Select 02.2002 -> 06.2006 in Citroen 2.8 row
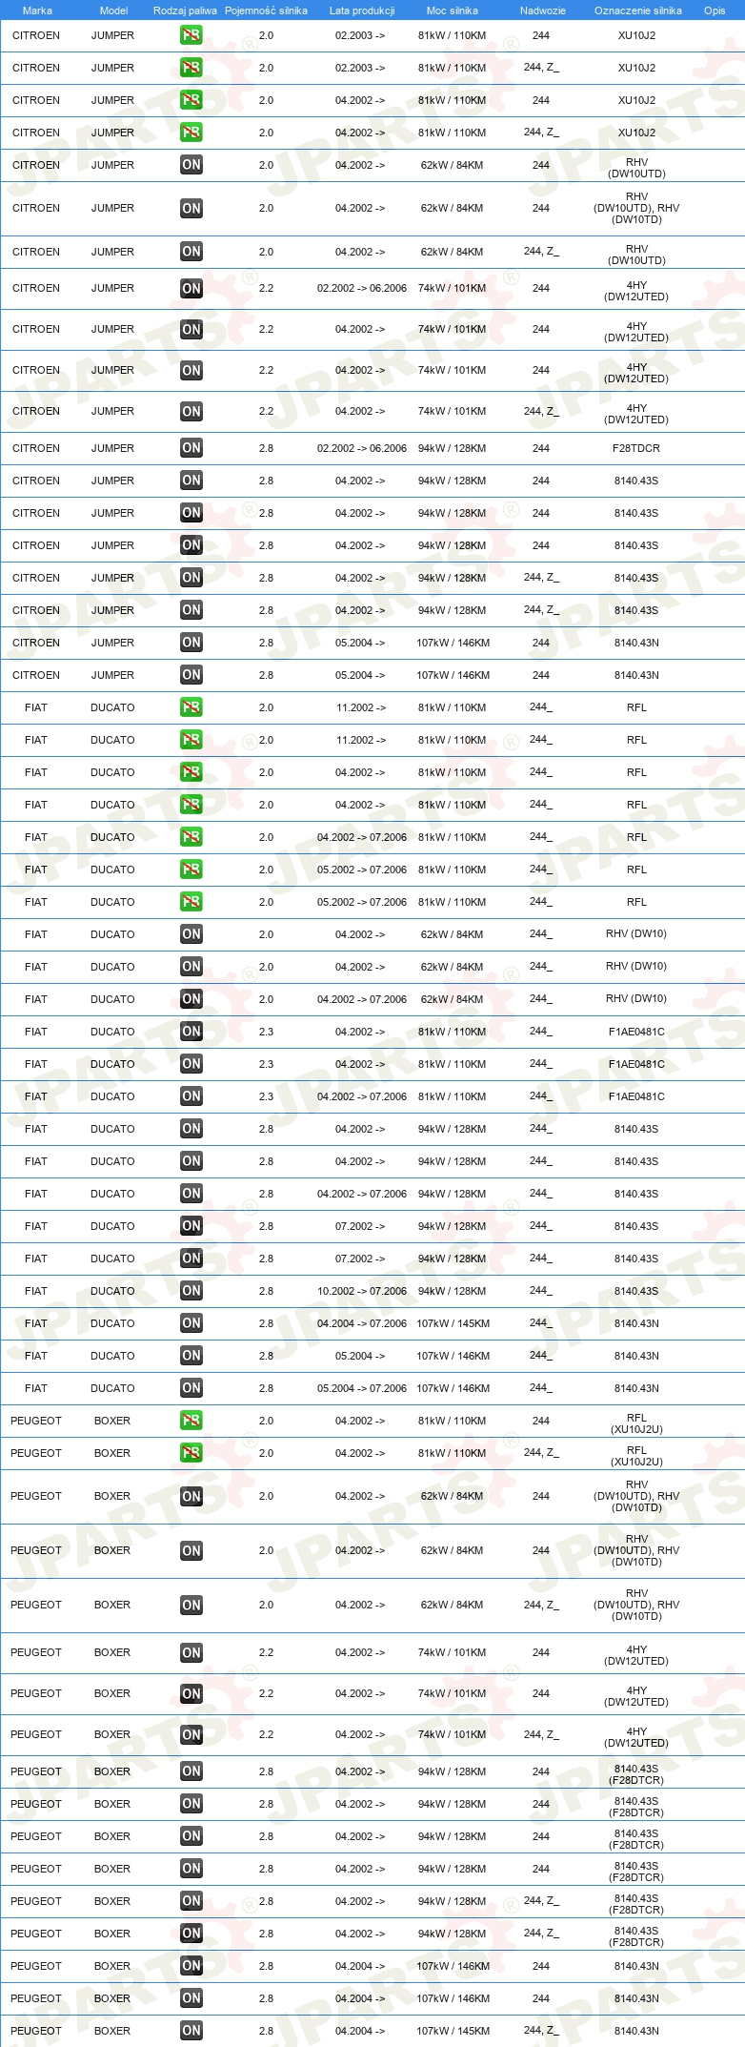The width and height of the screenshot is (745, 2047). (x=362, y=448)
